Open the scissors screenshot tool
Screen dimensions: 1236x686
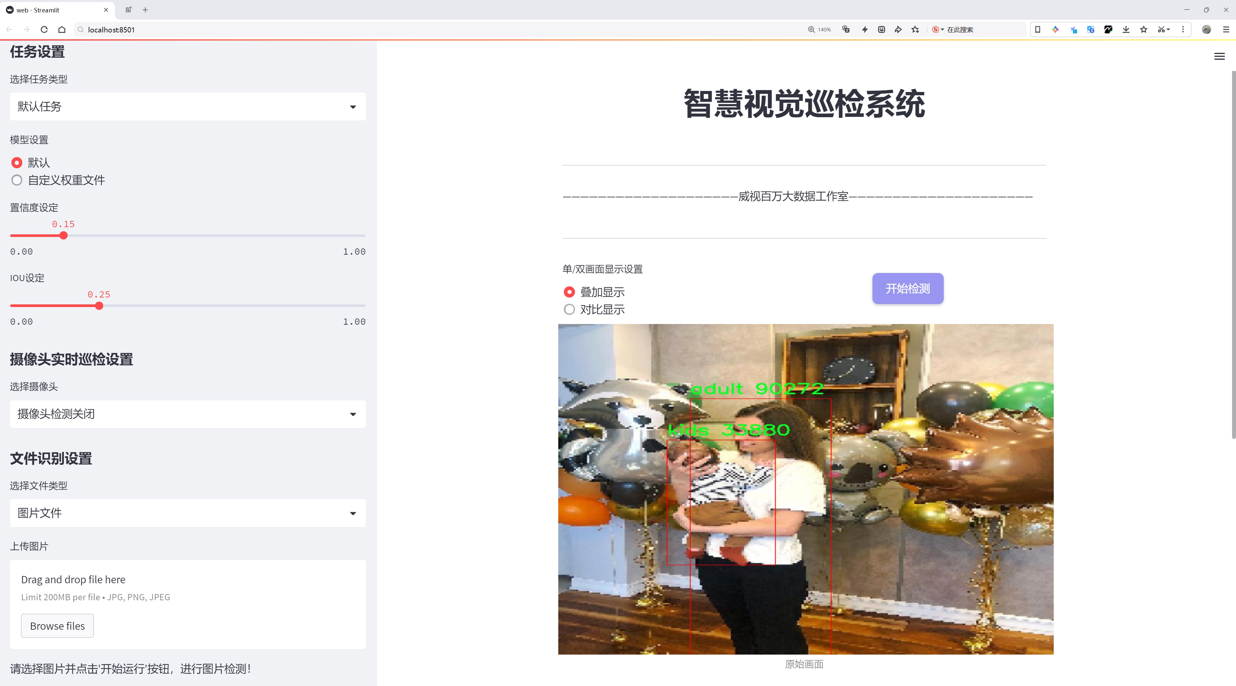tap(1163, 29)
